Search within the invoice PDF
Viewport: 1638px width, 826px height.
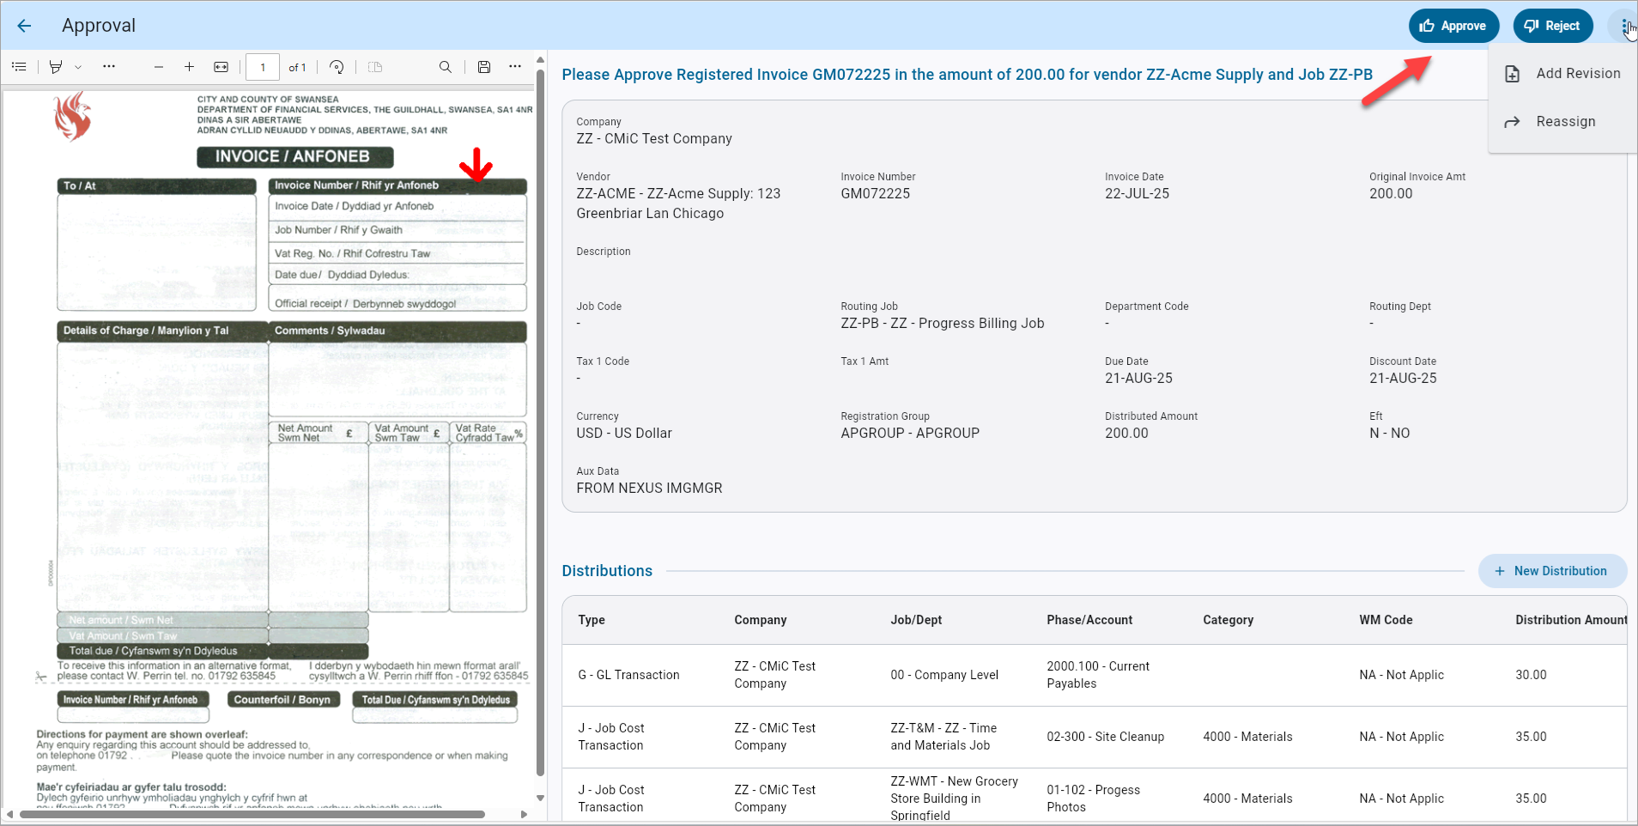[x=445, y=67]
